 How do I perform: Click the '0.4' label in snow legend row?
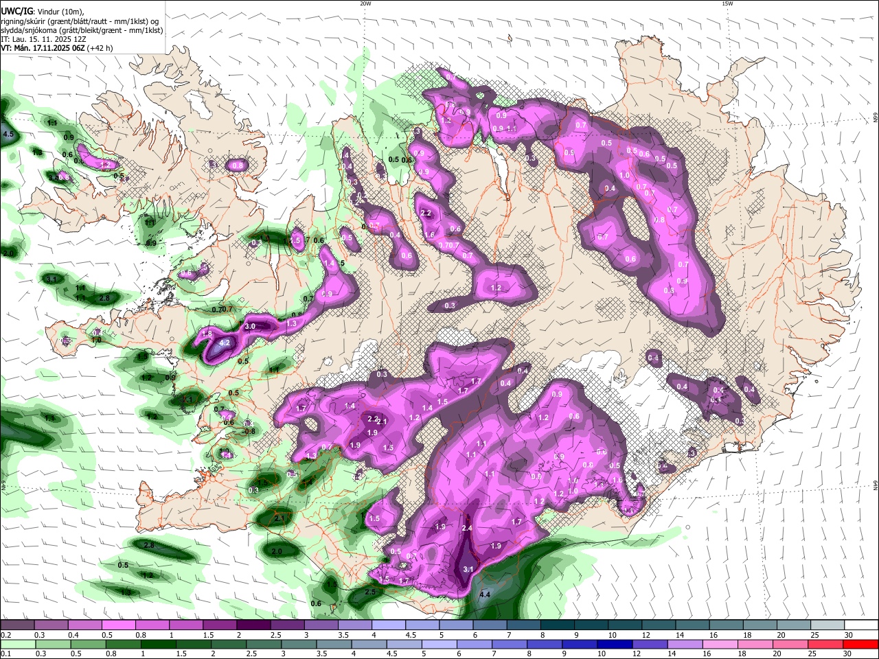pos(73,635)
